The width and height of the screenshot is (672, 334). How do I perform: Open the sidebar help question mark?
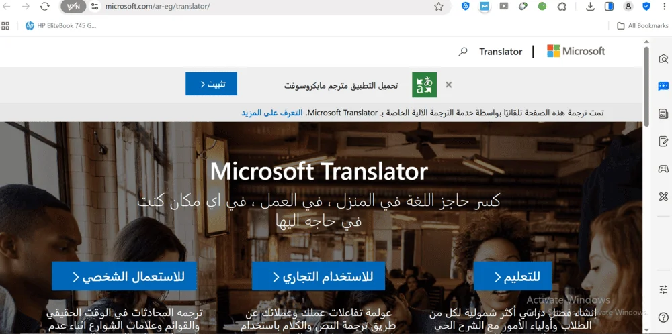(x=663, y=317)
